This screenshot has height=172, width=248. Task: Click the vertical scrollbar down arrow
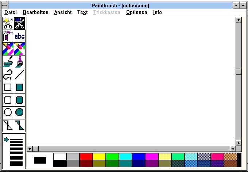pos(239,143)
